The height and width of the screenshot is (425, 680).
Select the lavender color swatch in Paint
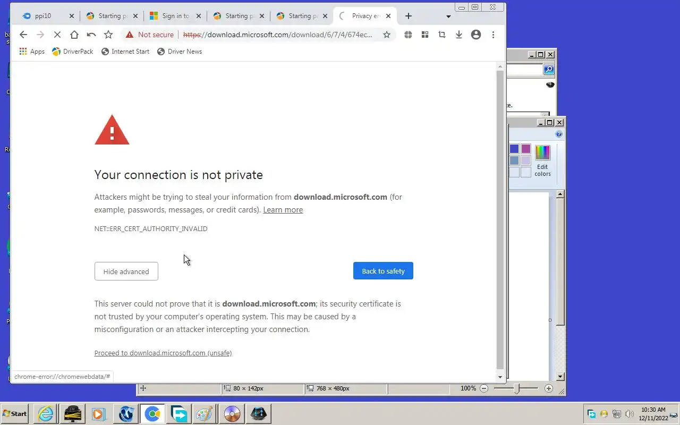[526, 160]
